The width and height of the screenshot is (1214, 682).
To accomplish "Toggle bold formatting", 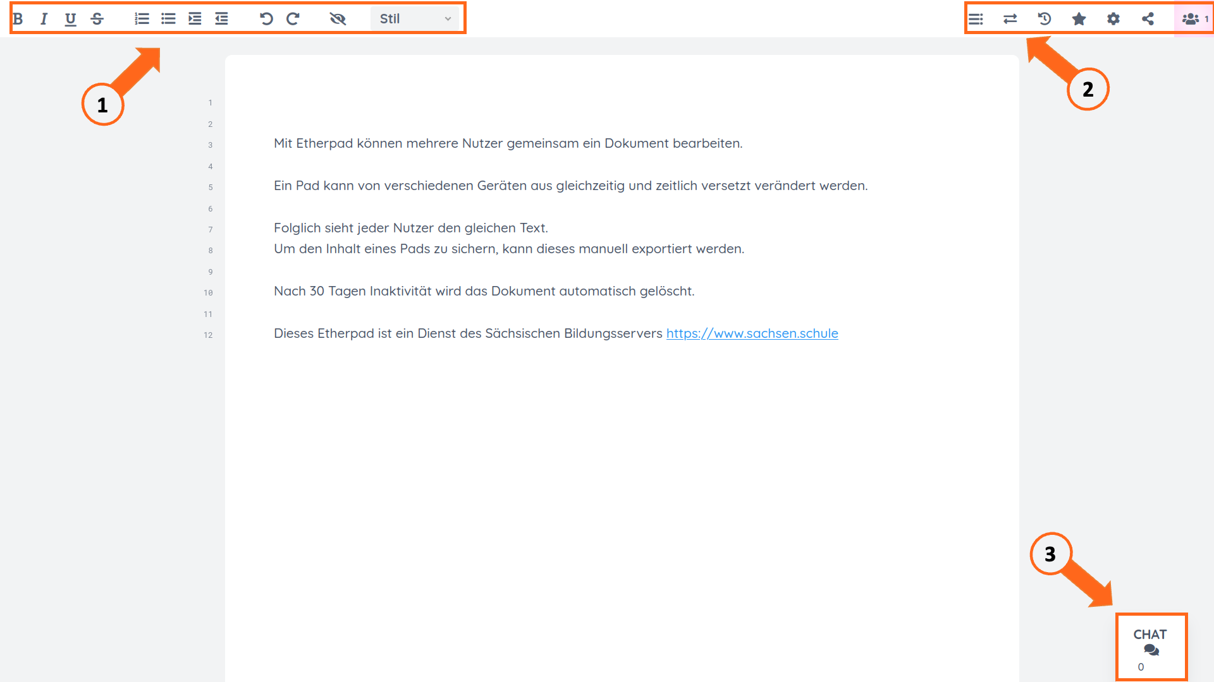I will (x=18, y=19).
